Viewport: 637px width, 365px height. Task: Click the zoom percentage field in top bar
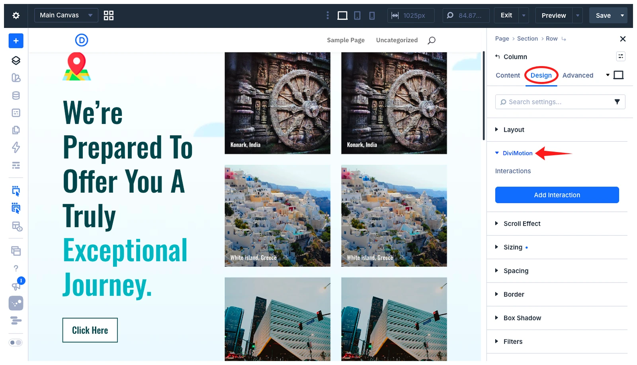pos(466,16)
